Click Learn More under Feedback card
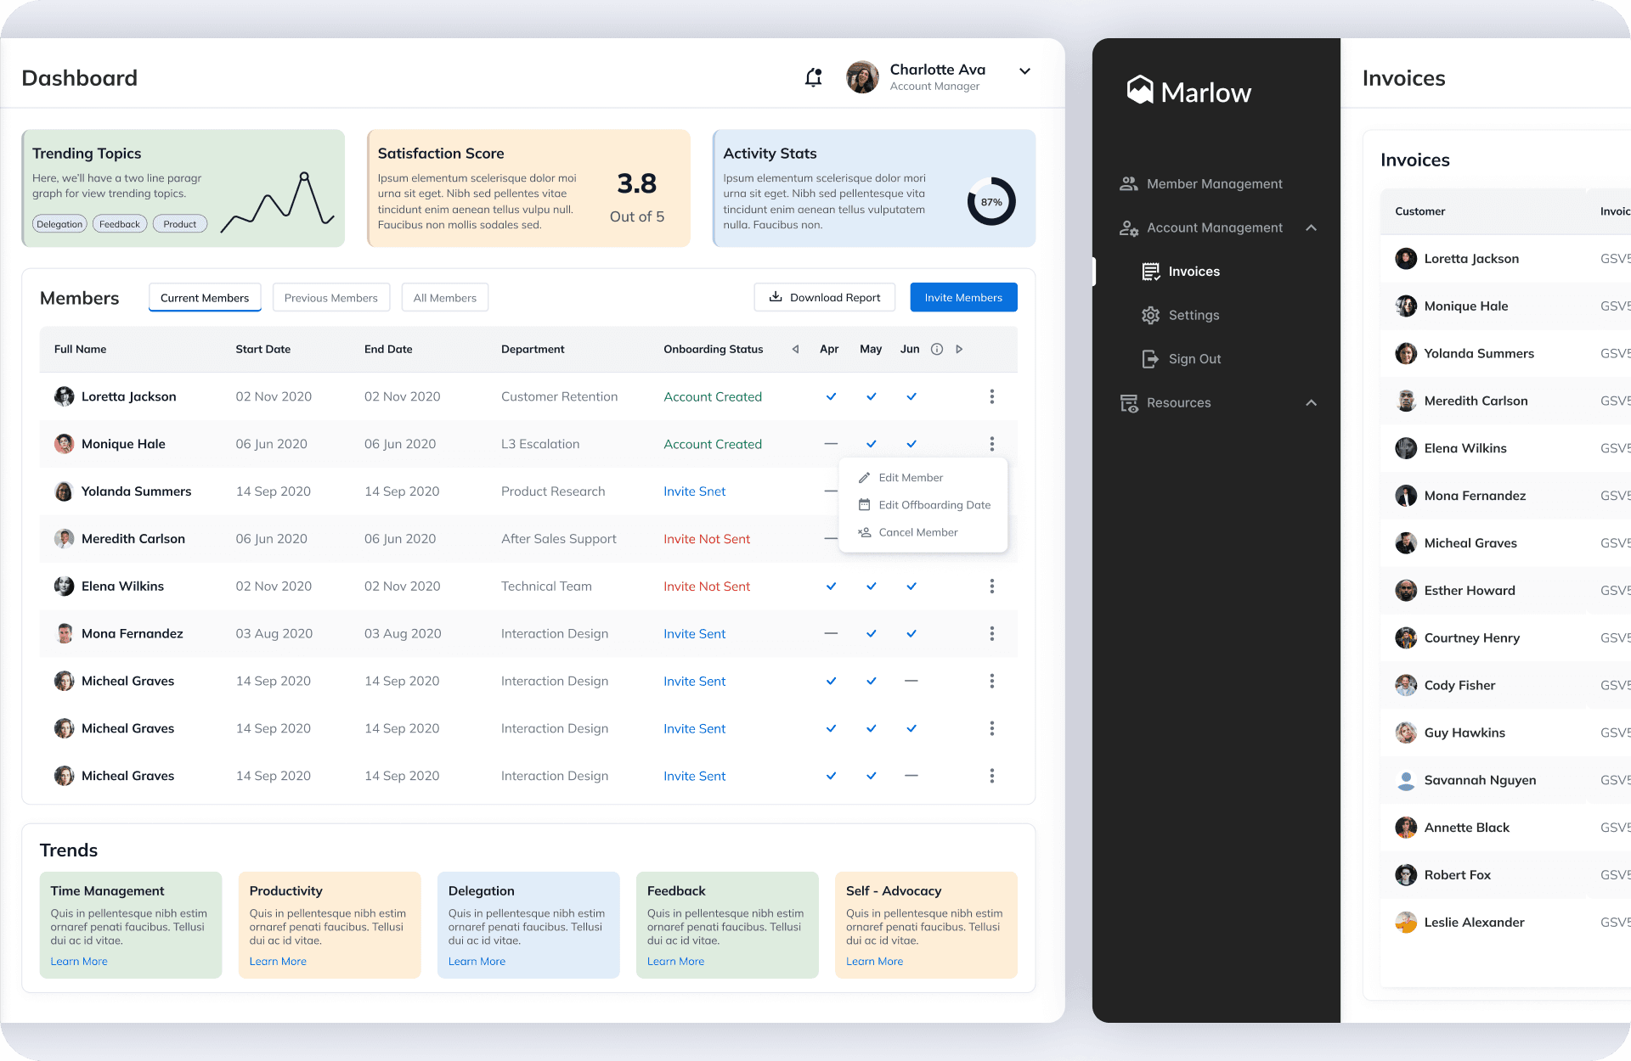 (675, 962)
